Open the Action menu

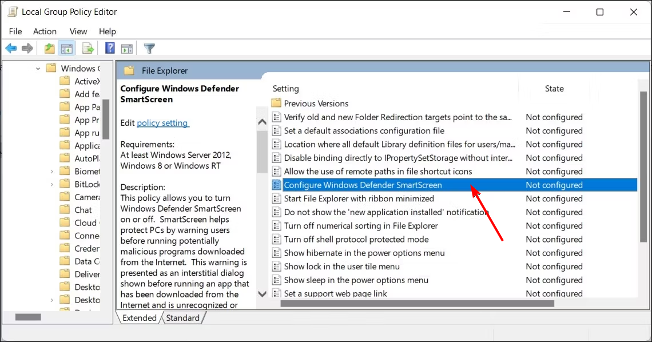(x=45, y=31)
